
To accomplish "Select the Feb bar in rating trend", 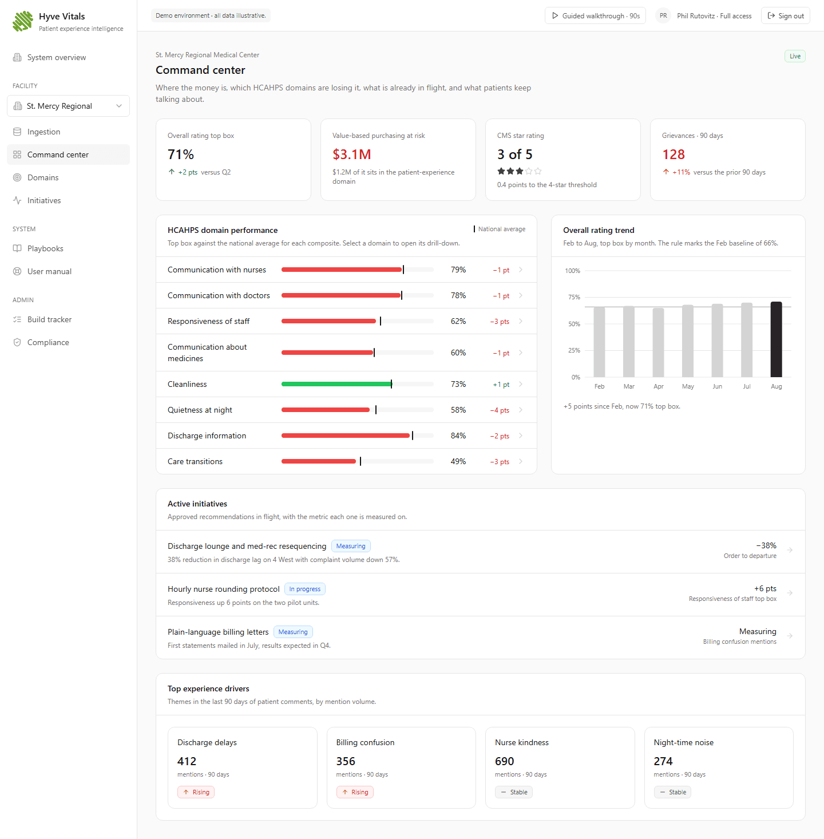I will [x=599, y=342].
